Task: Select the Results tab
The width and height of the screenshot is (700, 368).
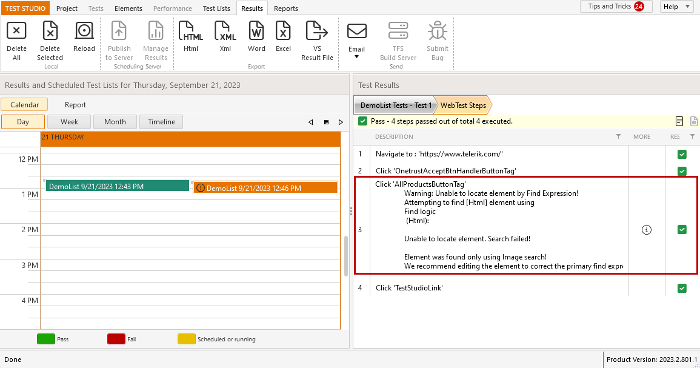Action: [x=252, y=8]
